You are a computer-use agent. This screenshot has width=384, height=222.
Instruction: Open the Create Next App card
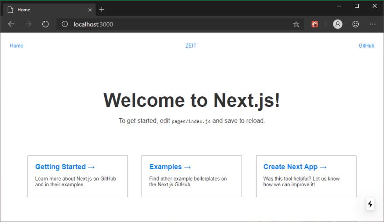tap(306, 176)
